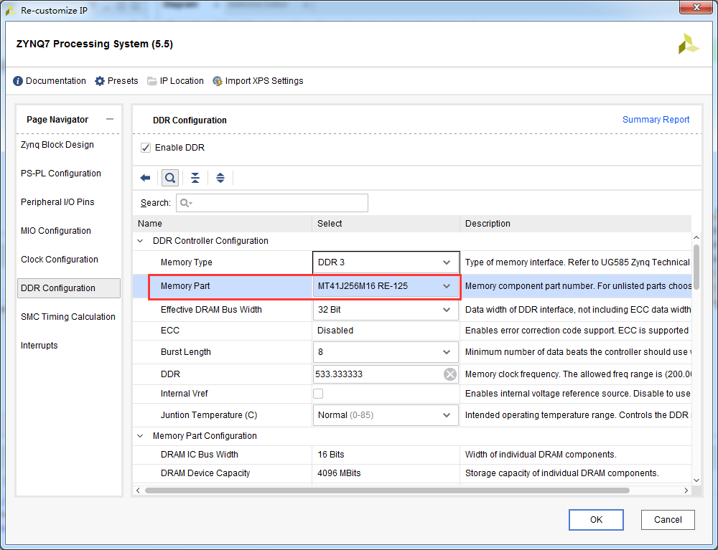This screenshot has width=718, height=550.
Task: Click the expand all toolbar icon
Action: coord(220,178)
